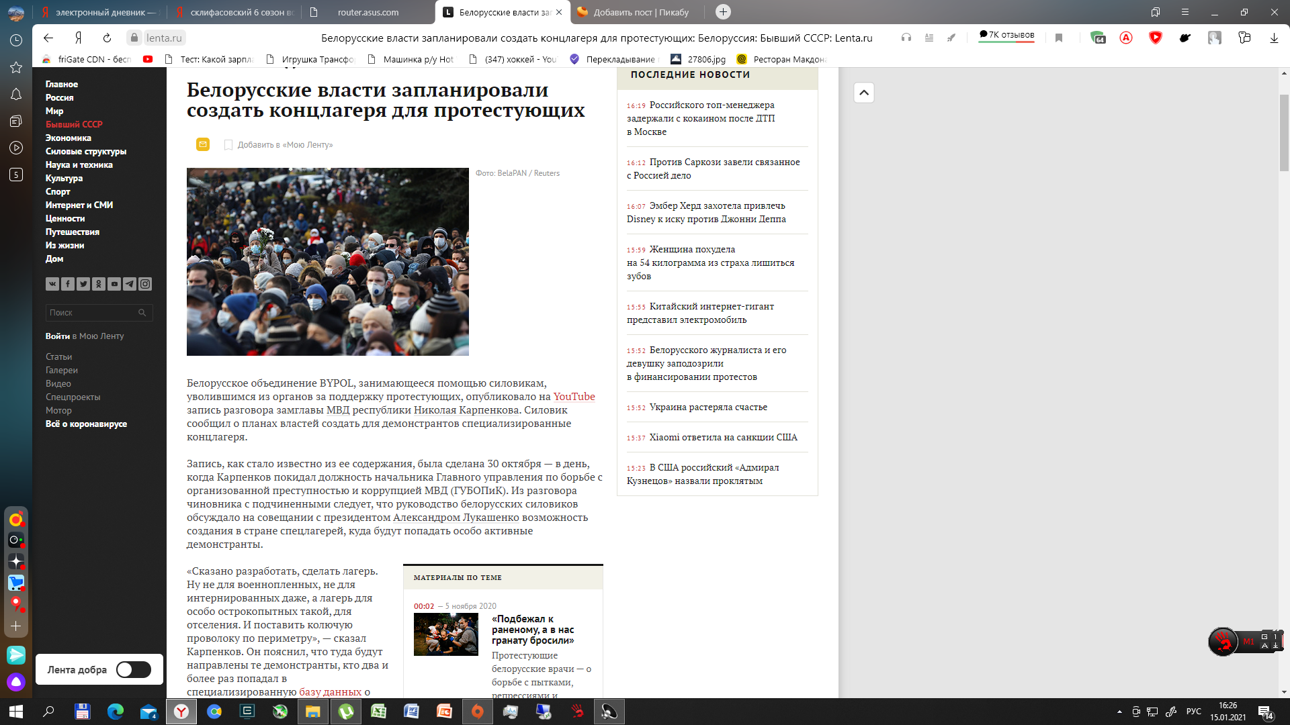Open downloads arrow icon
This screenshot has width=1290, height=725.
[1274, 38]
